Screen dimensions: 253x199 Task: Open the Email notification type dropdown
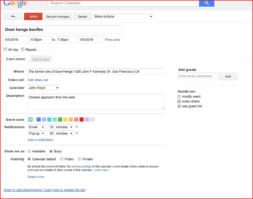click(36, 127)
